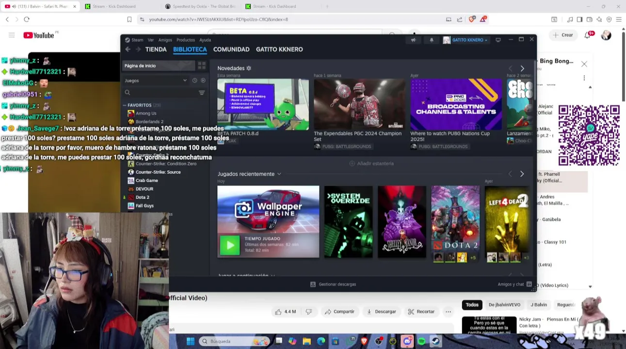
Task: Click the Steam library search field
Action: 160,93
